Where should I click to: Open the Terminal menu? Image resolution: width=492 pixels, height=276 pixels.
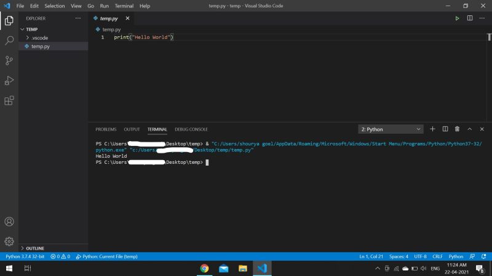[x=124, y=6]
